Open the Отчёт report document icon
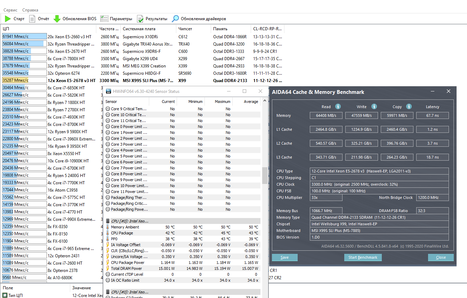 [32, 19]
